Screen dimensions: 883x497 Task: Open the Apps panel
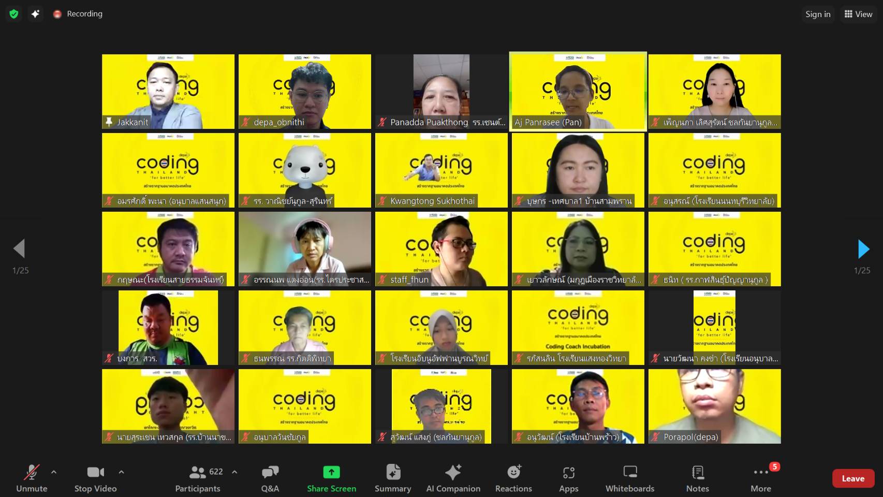(568, 478)
